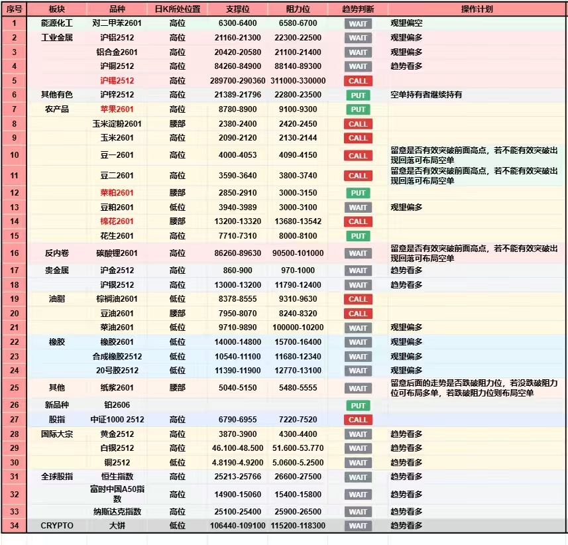Click the 阻力位 column header
Image resolution: width=568 pixels, height=545 pixels.
(x=298, y=9)
